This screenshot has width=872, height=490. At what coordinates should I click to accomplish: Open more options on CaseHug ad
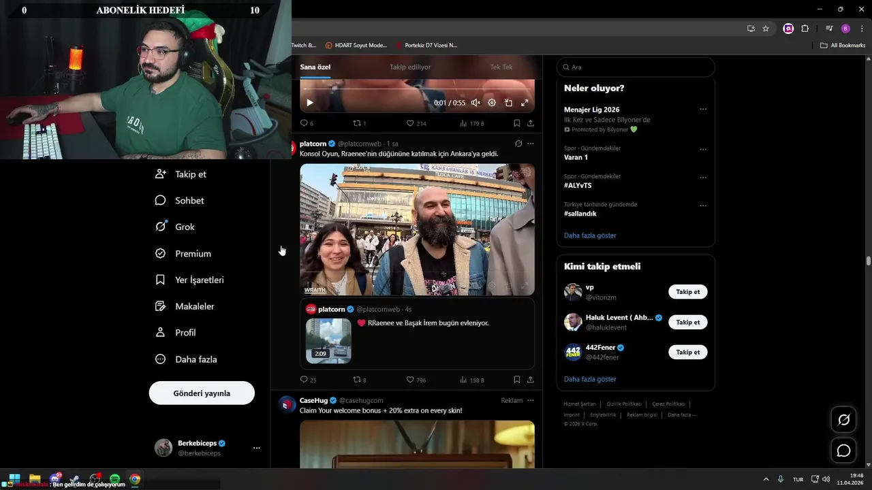[x=531, y=400]
